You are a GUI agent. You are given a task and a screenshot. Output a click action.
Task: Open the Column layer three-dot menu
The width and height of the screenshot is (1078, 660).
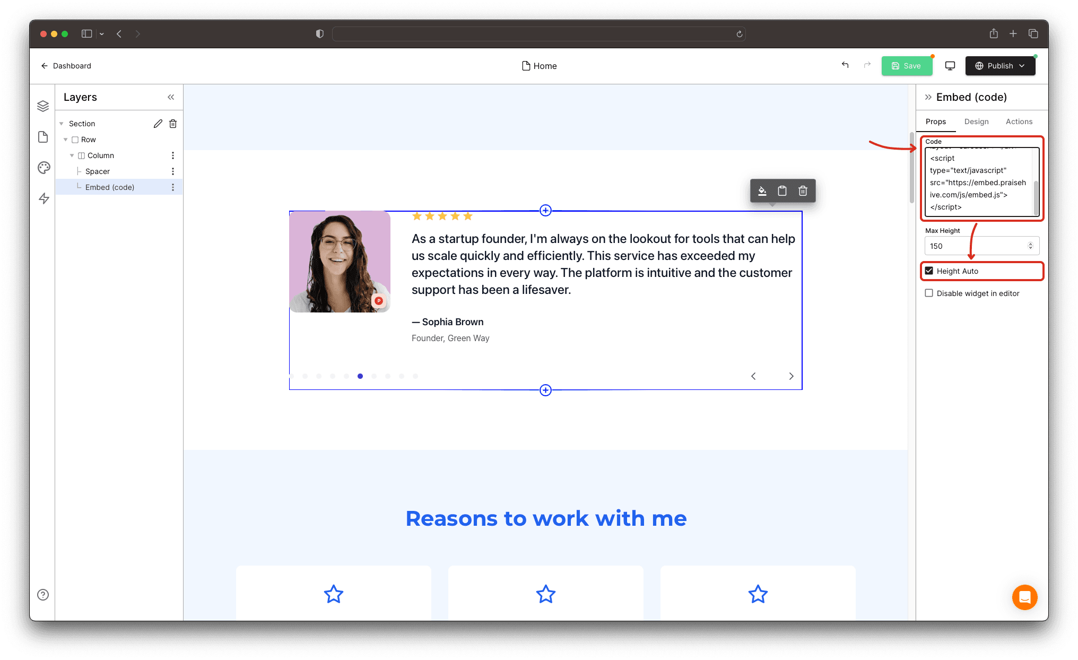tap(173, 155)
